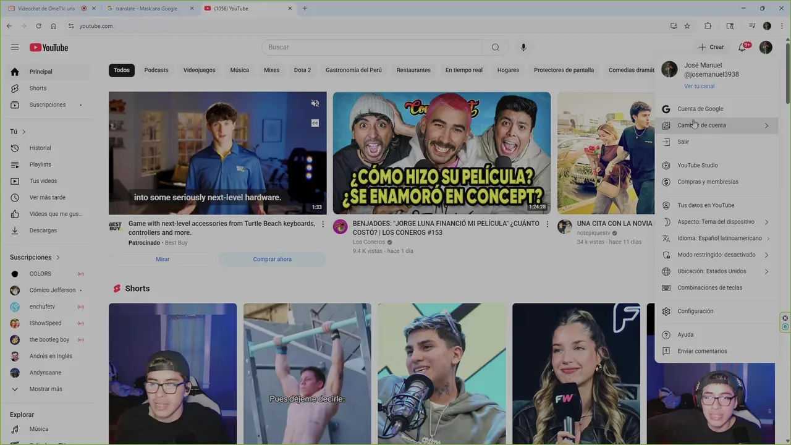Select Gastronomía del Perú chip
Image resolution: width=791 pixels, height=445 pixels.
pyautogui.click(x=353, y=70)
